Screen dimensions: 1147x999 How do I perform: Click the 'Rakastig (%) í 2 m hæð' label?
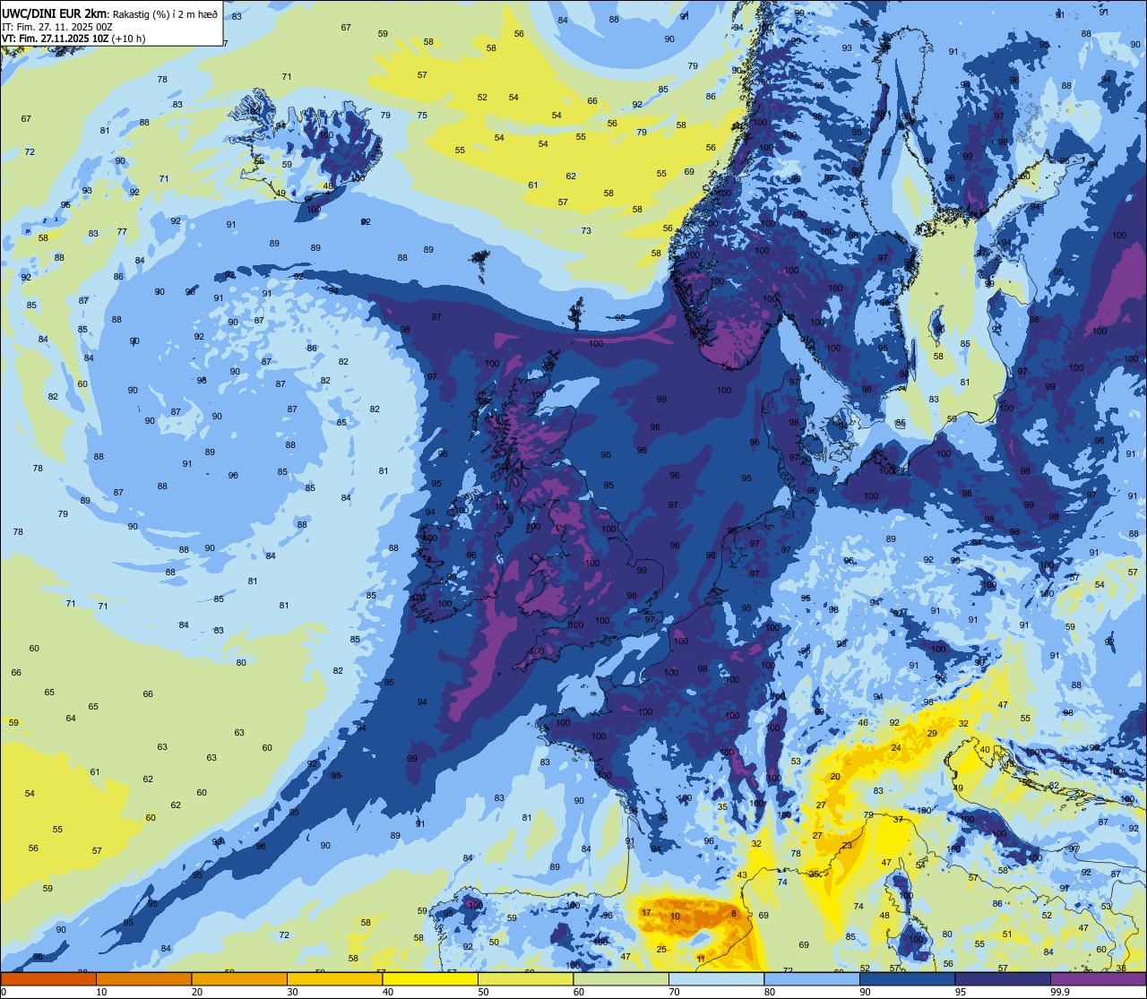coord(165,13)
